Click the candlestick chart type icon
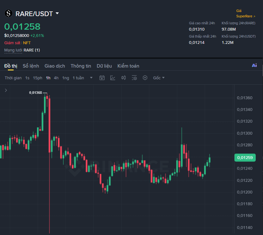Viewport: 263px width, 235px height. (124, 78)
